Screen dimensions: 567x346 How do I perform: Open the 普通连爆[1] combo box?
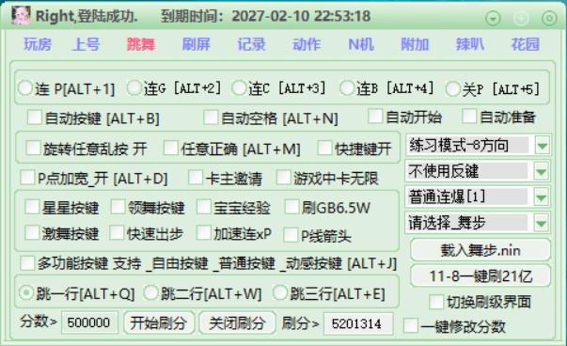478,197
